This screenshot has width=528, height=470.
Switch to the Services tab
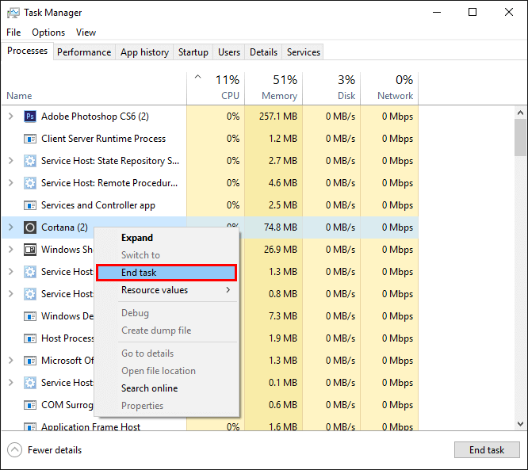click(x=303, y=52)
